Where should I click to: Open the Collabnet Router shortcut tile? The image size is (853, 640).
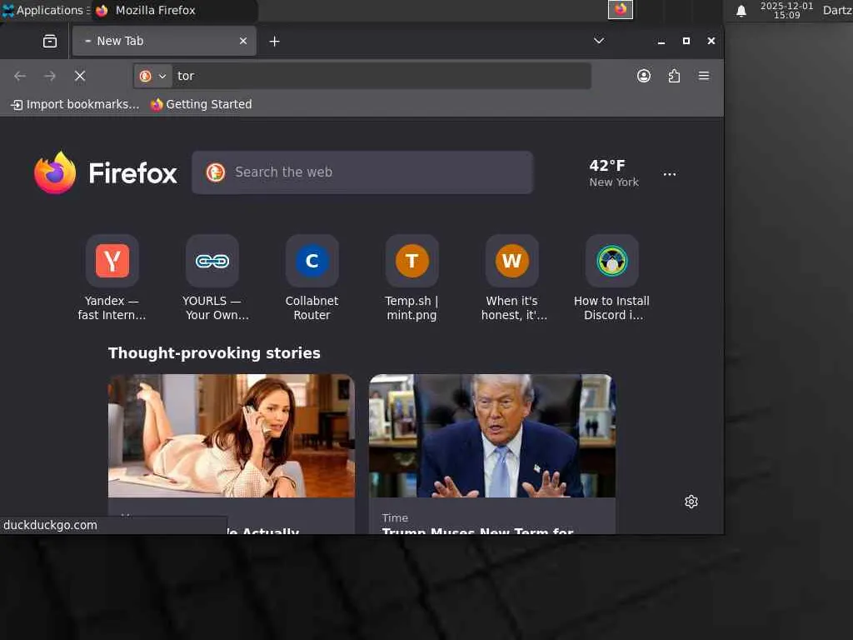312,277
